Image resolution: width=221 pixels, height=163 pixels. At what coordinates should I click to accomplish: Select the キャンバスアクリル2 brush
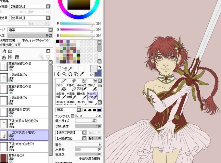tap(82, 87)
